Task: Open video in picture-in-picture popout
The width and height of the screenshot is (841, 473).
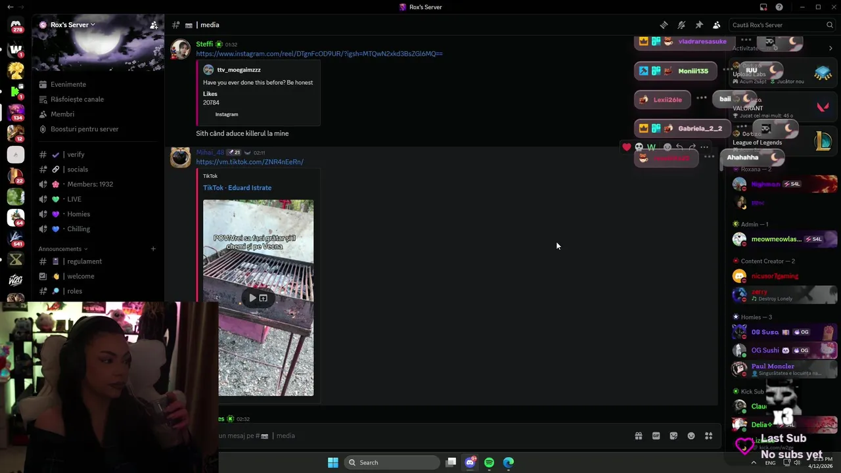Action: [263, 298]
